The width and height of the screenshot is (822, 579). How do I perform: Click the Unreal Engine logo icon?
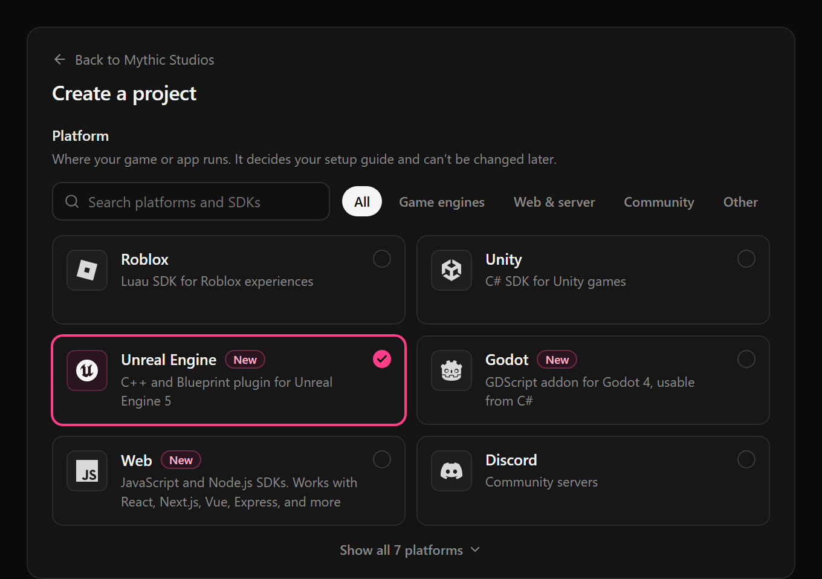point(87,370)
